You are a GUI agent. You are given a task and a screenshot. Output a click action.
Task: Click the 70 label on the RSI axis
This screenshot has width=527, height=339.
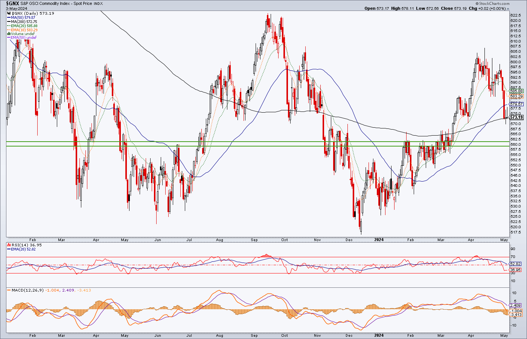(513, 257)
